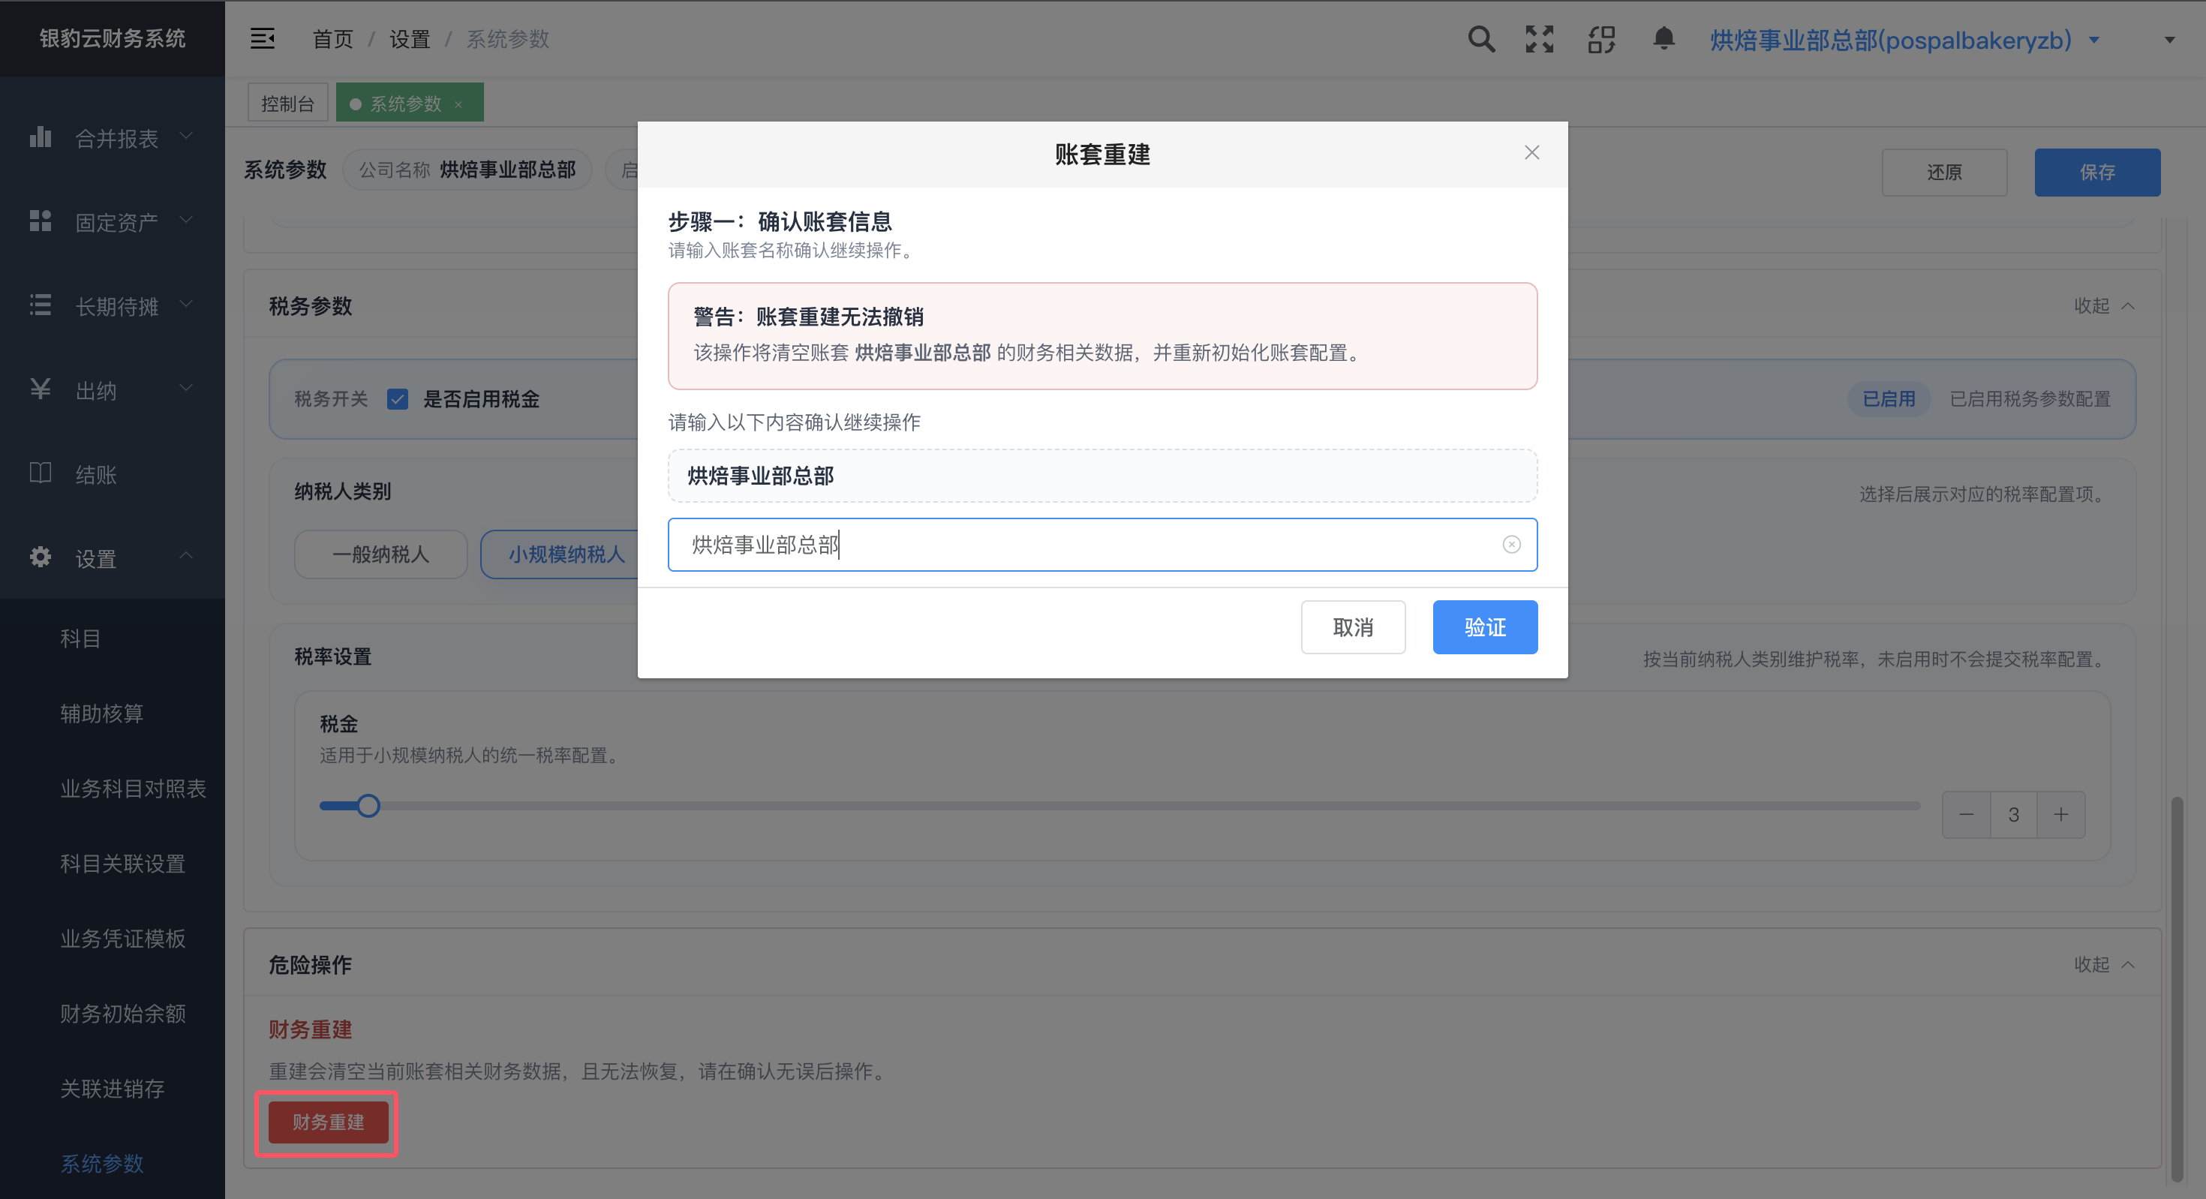Open 科目 submenu item
The height and width of the screenshot is (1199, 2206).
(x=113, y=638)
